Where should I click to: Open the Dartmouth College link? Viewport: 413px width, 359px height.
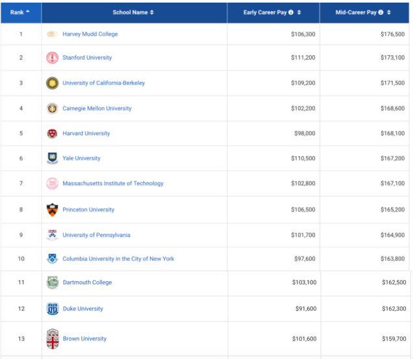87,282
